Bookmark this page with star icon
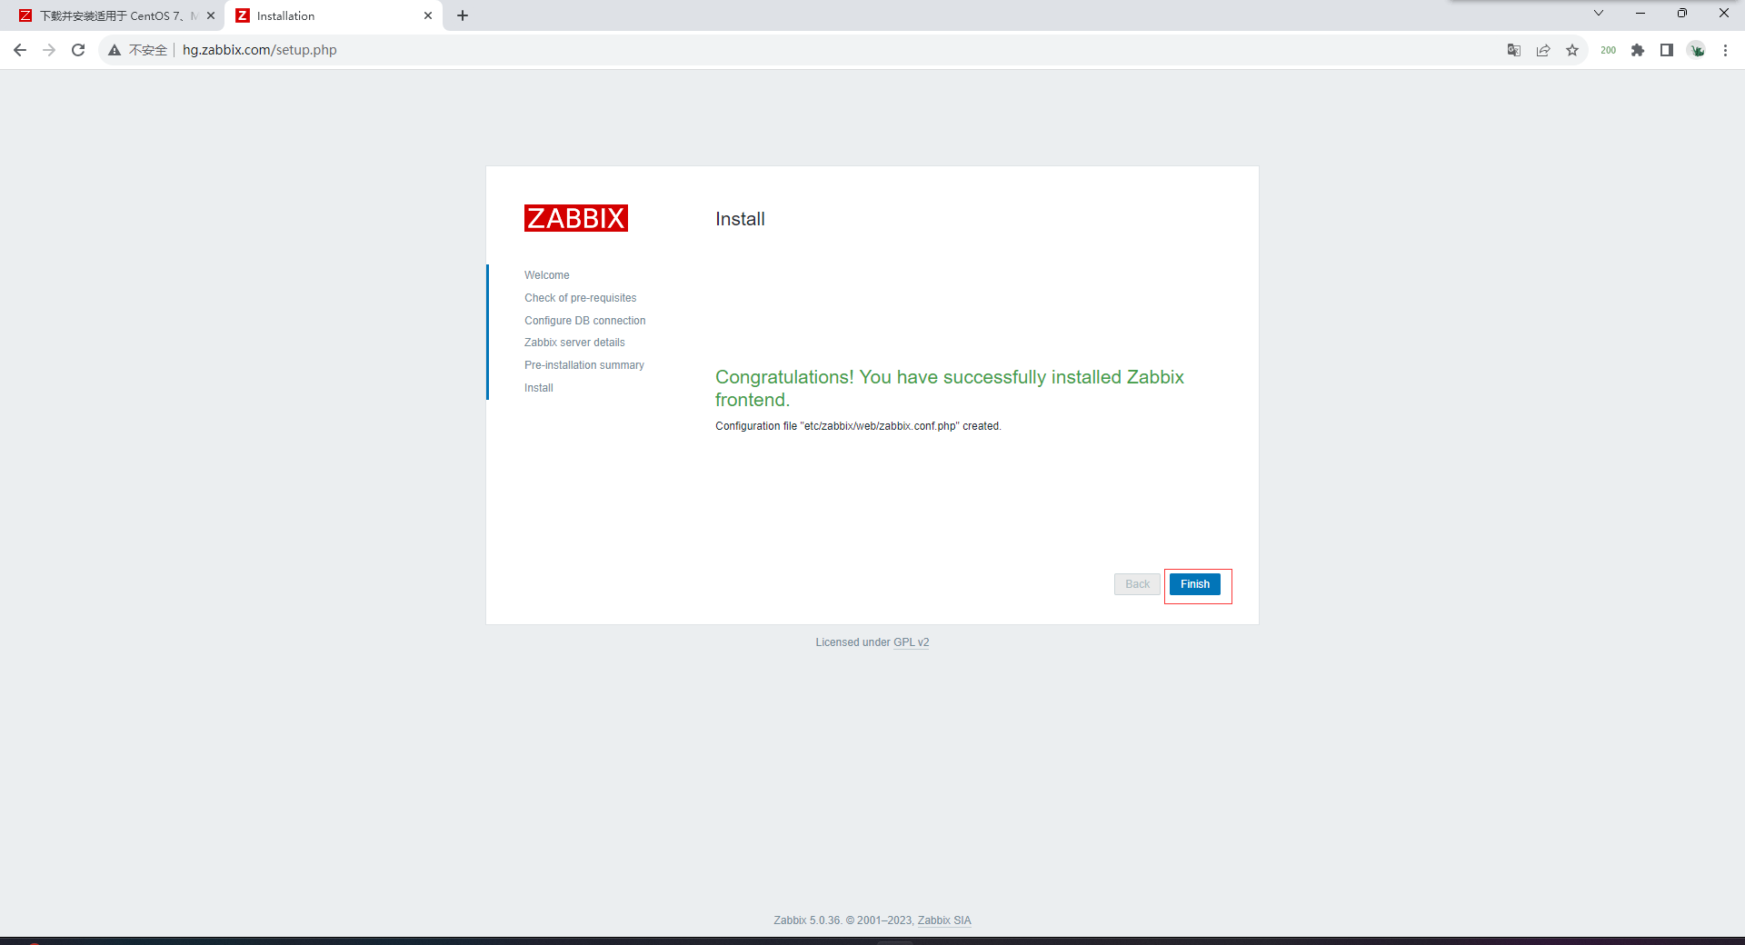 (1572, 50)
